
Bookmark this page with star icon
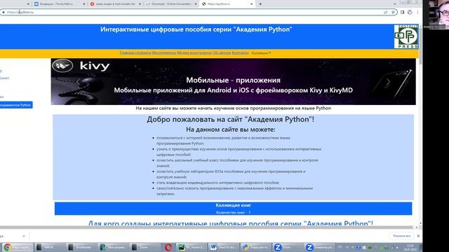tap(393, 13)
